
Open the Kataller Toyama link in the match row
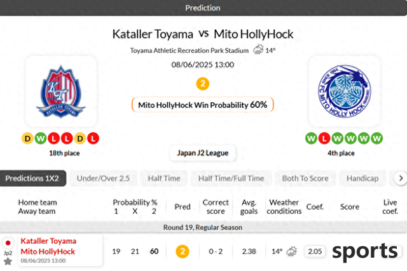pyautogui.click(x=48, y=241)
